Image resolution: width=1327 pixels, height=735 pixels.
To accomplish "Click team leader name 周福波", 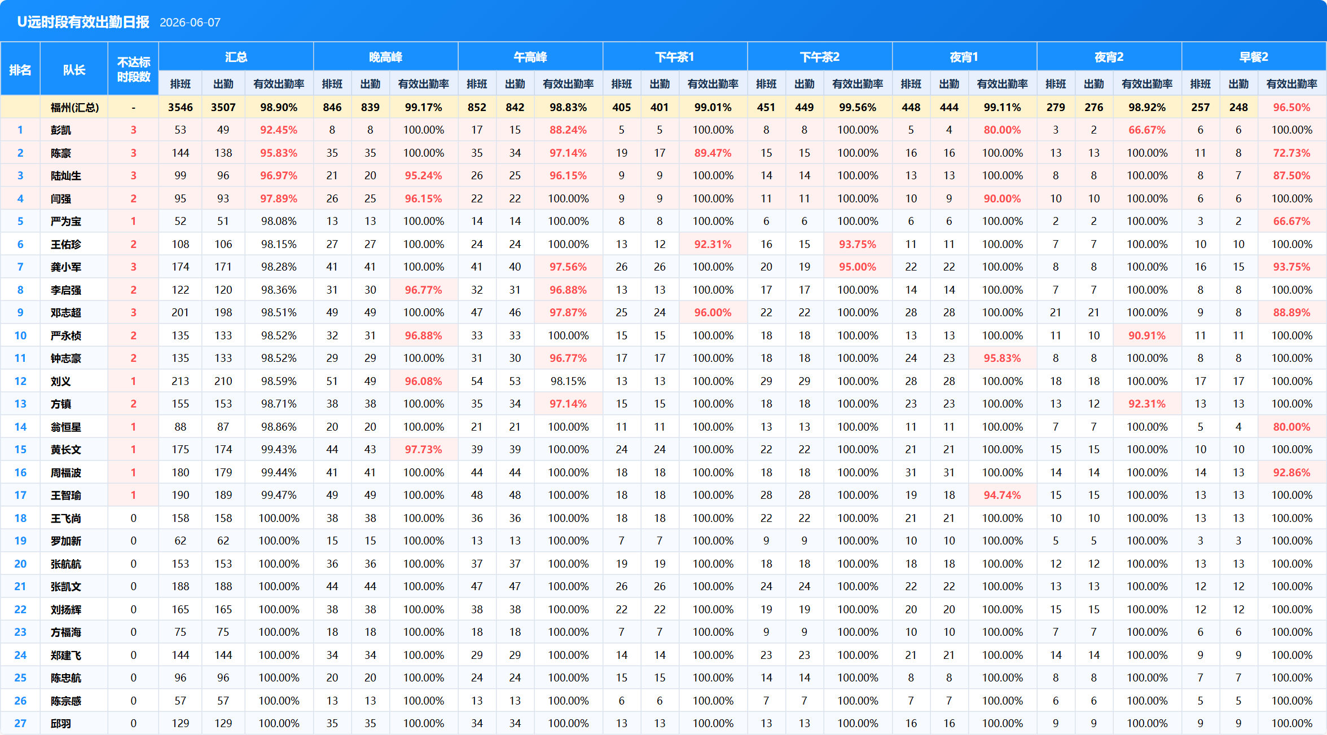I will tap(66, 472).
